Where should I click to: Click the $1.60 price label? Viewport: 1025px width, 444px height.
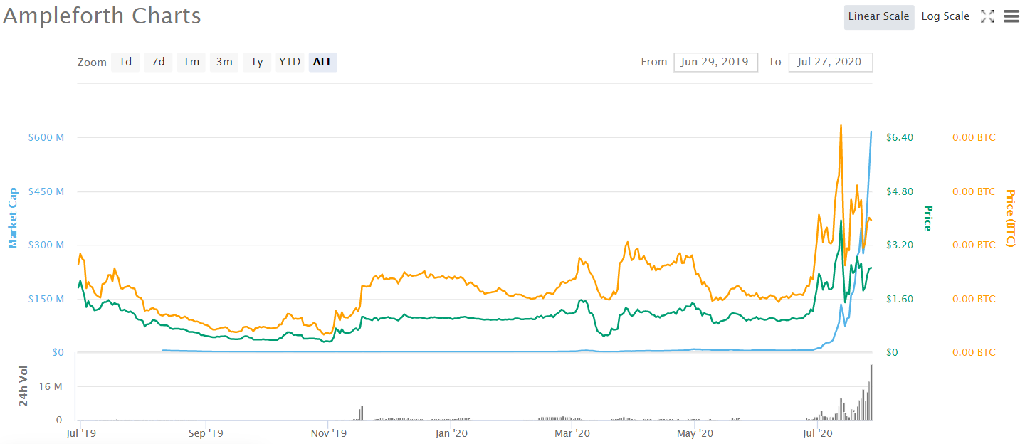pyautogui.click(x=900, y=299)
